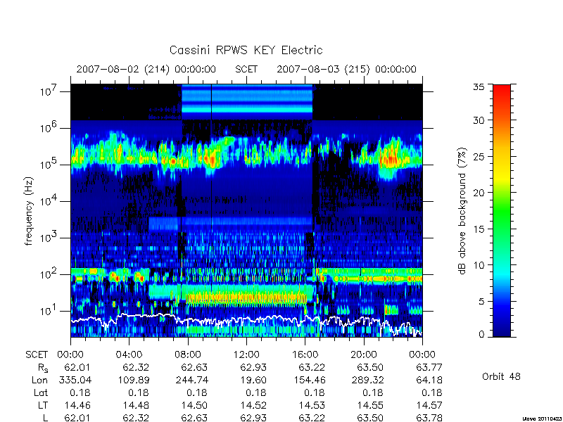Screen dimensions: 563x422
Task: Click the Lon value 154.46
Action: coord(309,380)
